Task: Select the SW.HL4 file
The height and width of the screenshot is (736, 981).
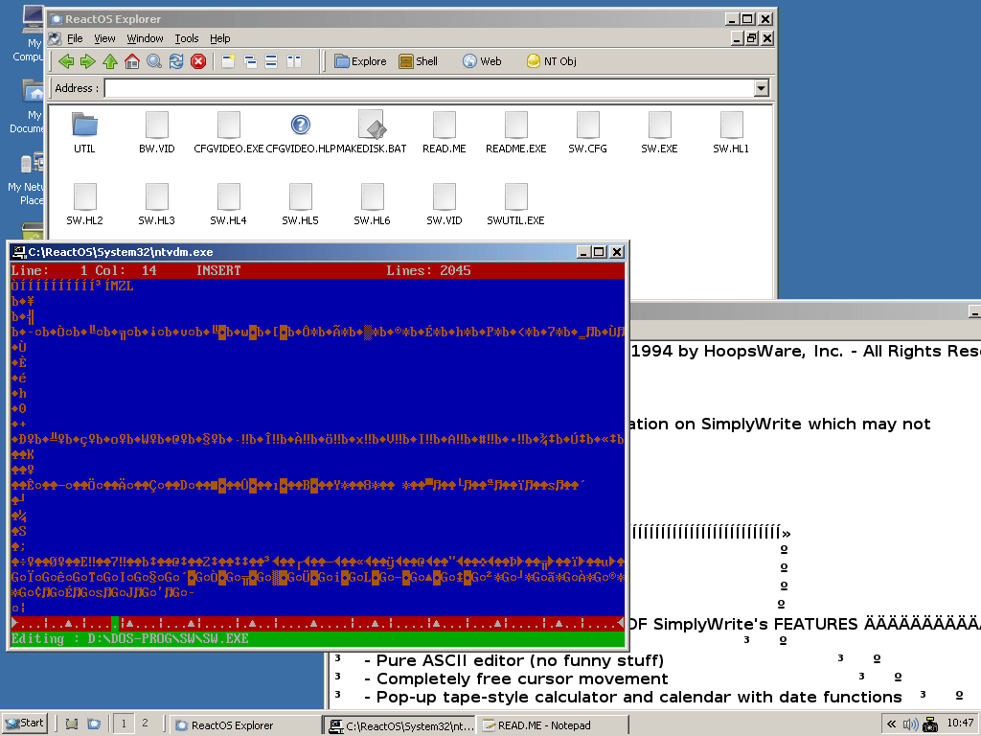Action: coord(228,205)
